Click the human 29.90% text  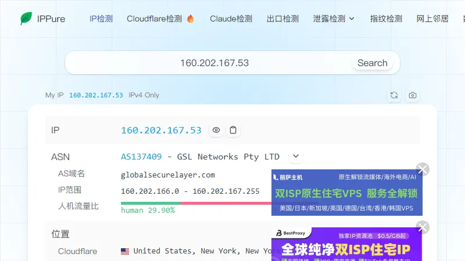coord(148,211)
